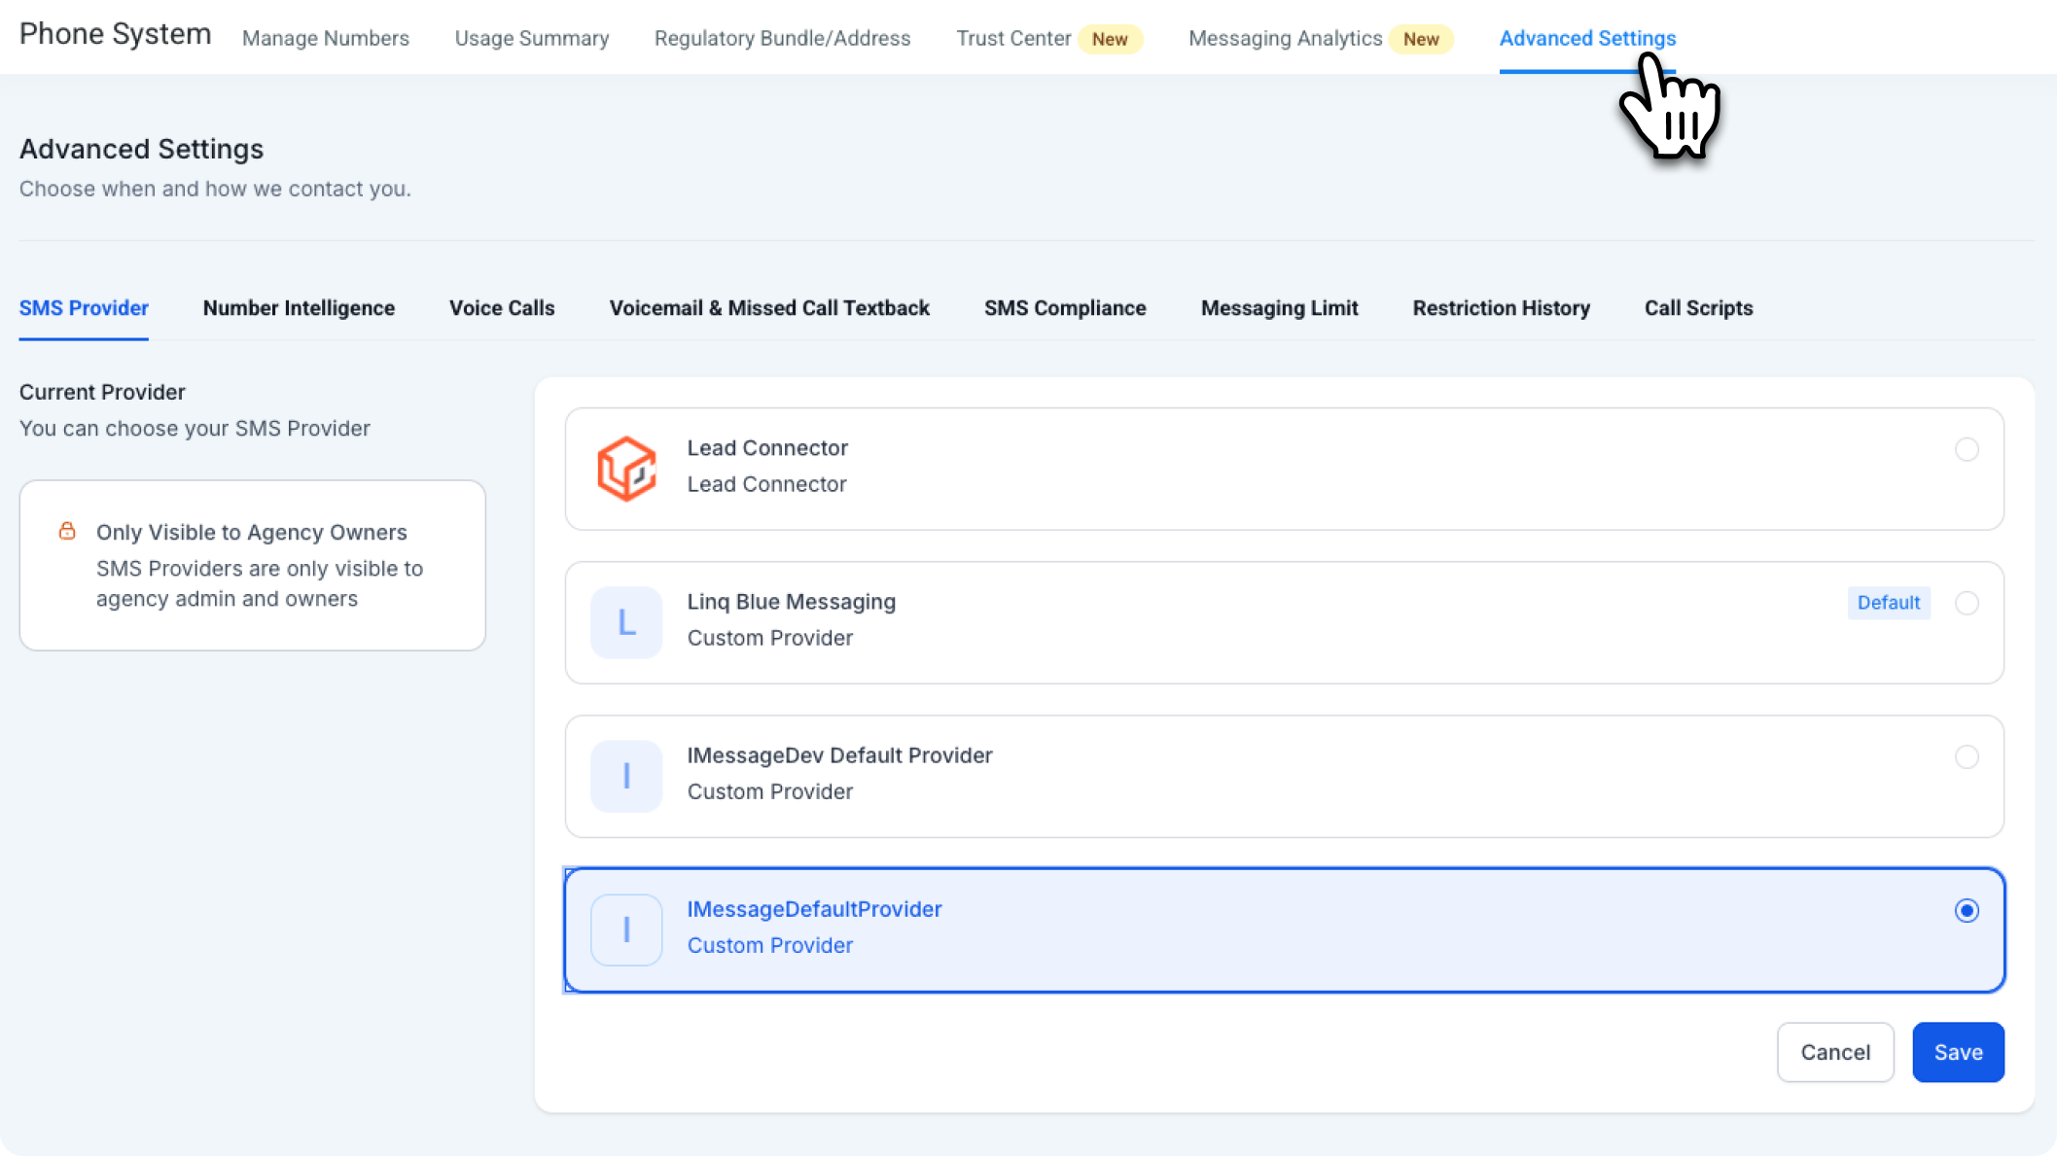The width and height of the screenshot is (2057, 1156).
Task: Click the IMessageDefaultProvider 'I' avatar
Action: coord(626,929)
